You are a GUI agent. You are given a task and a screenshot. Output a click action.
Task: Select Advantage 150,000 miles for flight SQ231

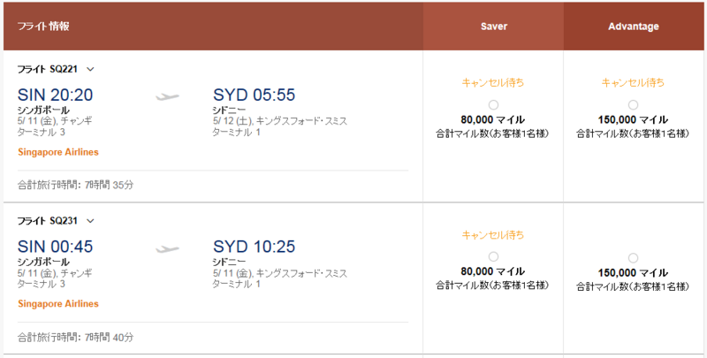633,258
